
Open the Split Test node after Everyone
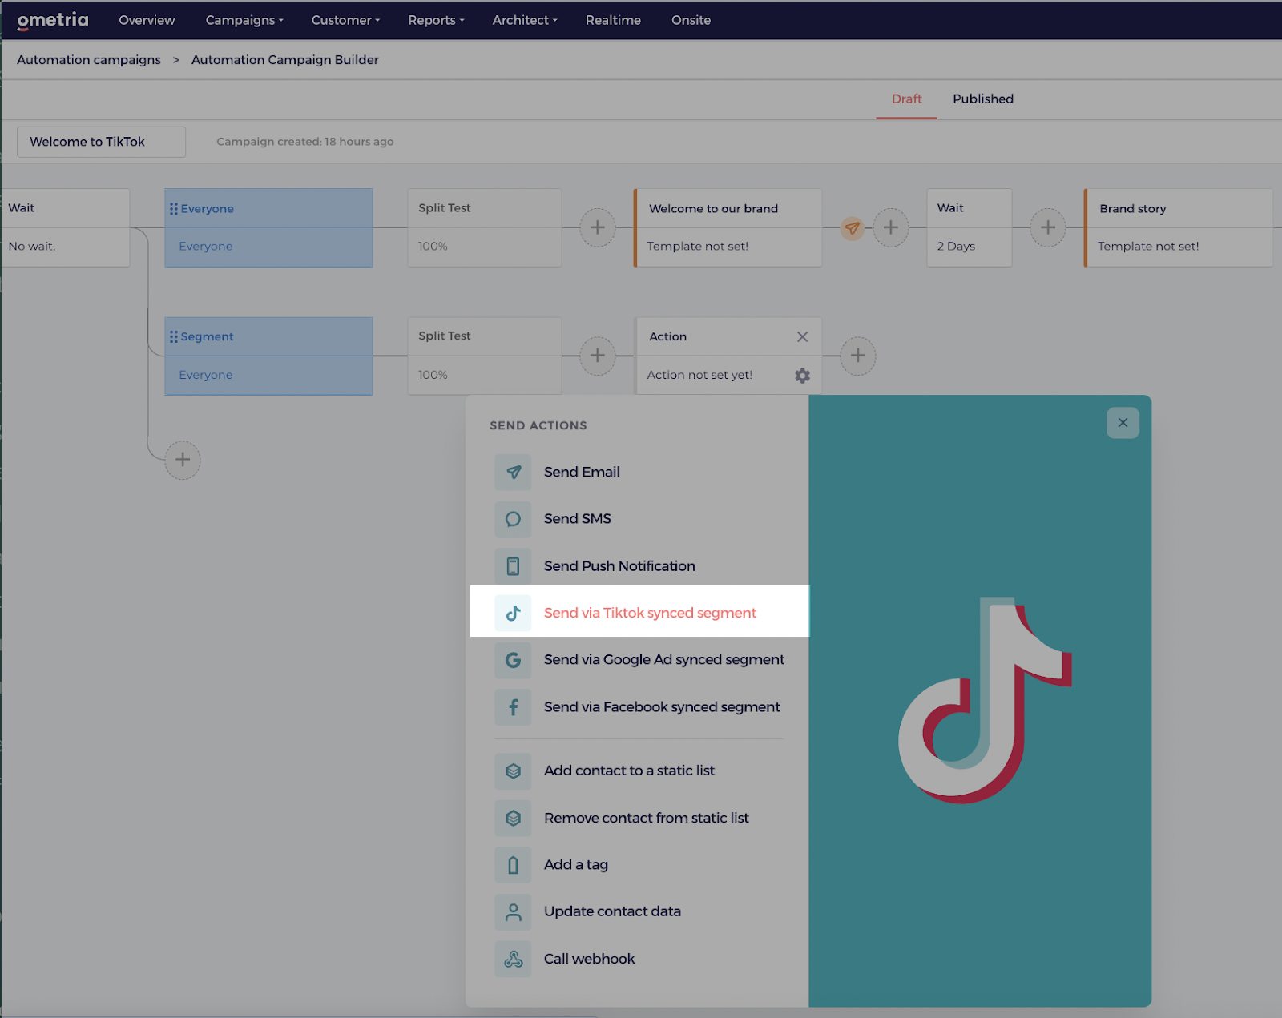[x=485, y=228]
